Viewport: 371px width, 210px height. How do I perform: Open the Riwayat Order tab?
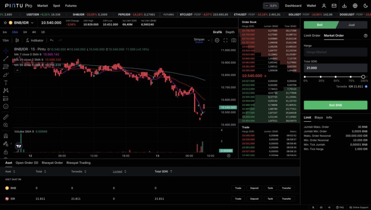tap(52, 162)
